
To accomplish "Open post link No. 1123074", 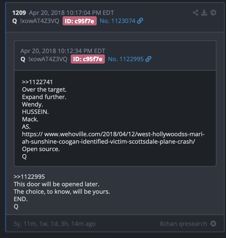I will point(117,21).
